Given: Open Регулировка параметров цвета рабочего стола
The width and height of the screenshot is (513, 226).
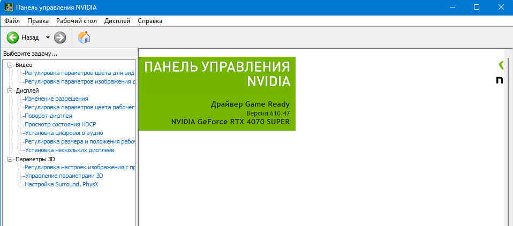Looking at the screenshot, I should (x=80, y=107).
